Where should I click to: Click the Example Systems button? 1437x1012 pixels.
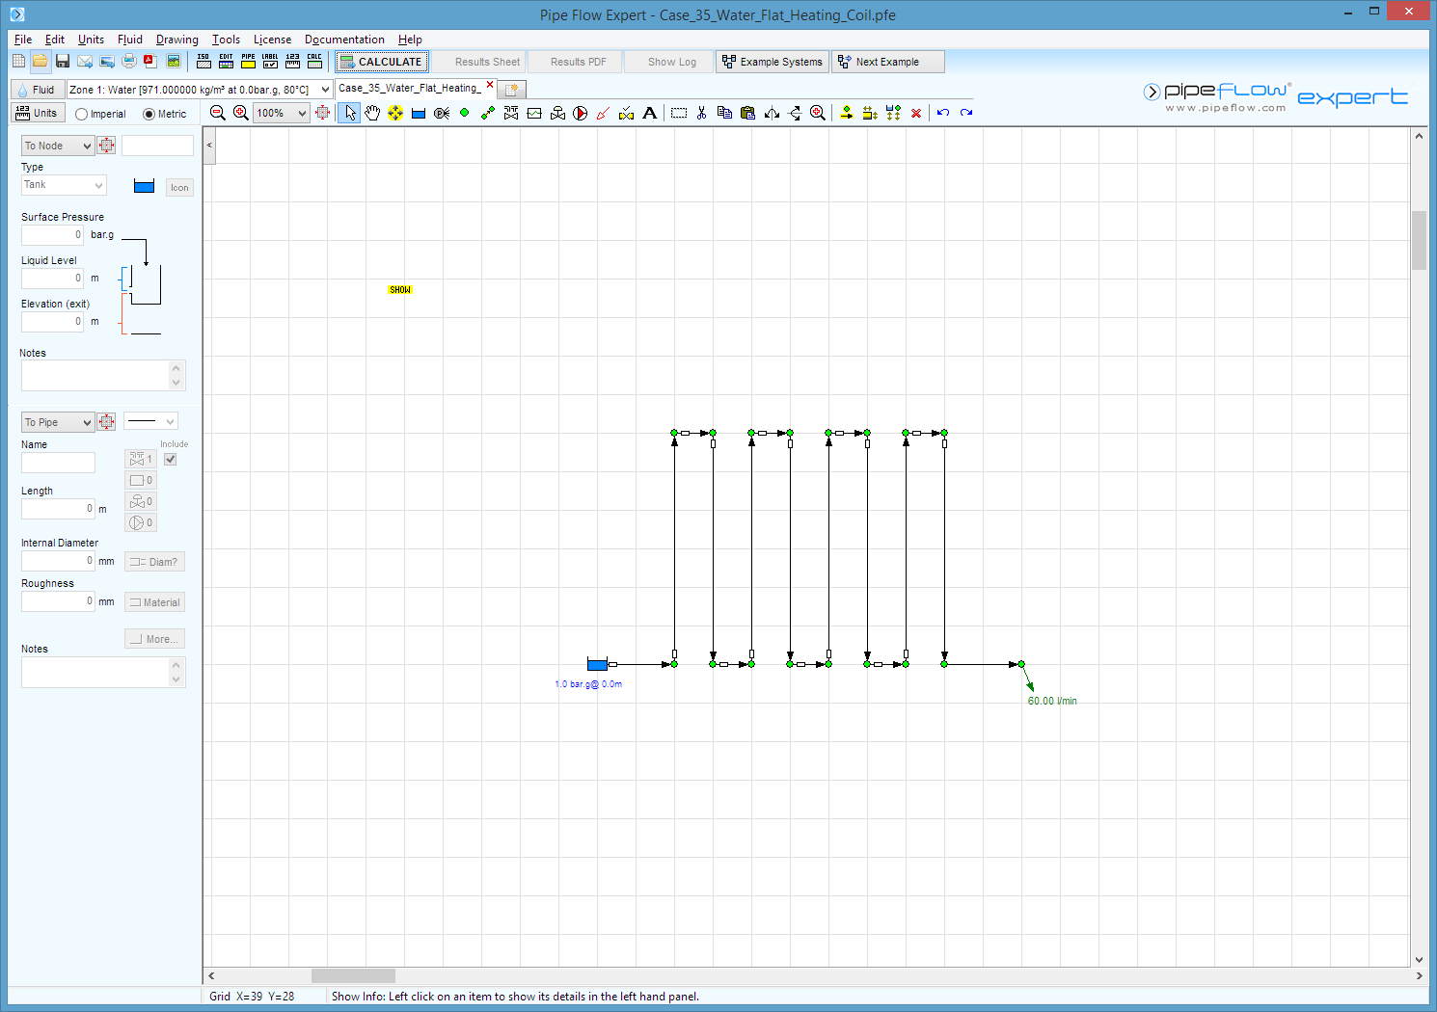[x=773, y=62]
